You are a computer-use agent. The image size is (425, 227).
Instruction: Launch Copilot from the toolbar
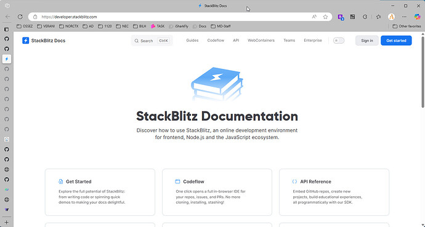(x=417, y=17)
